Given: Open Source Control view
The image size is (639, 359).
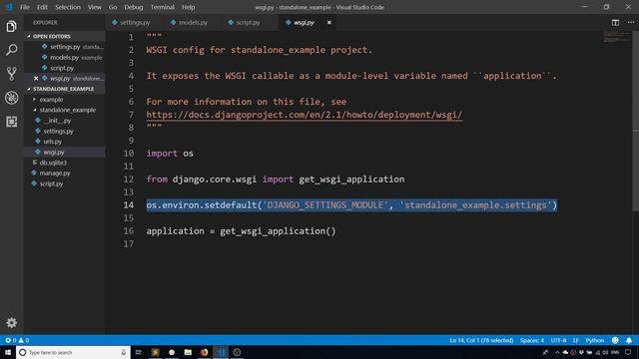Looking at the screenshot, I should 11,74.
